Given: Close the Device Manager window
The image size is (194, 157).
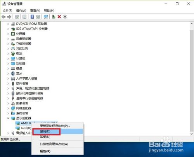Looking at the screenshot, I should 189,4.
